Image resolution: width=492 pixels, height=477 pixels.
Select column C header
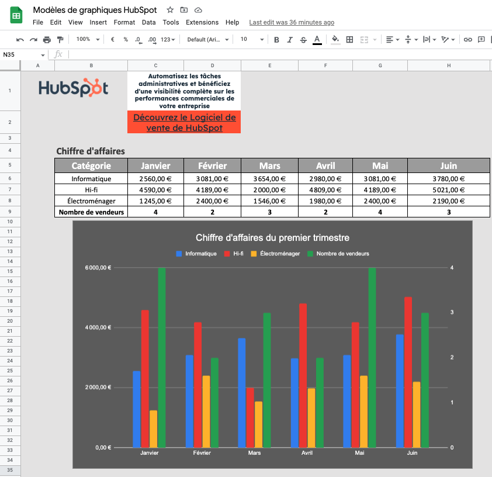[x=155, y=65]
